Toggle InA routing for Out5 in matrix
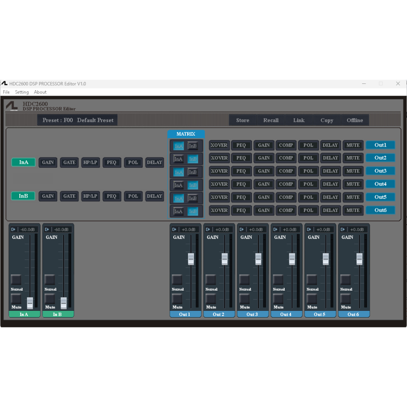407x407 pixels. pyautogui.click(x=178, y=198)
